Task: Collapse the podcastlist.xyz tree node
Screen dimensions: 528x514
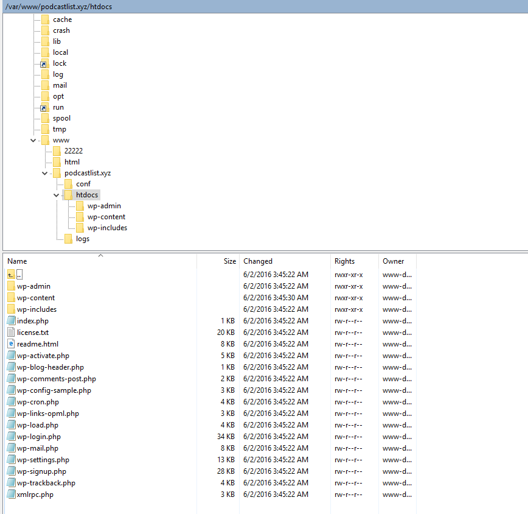Action: [44, 173]
